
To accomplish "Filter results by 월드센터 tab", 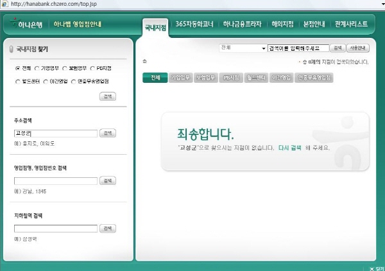I will [256, 78].
